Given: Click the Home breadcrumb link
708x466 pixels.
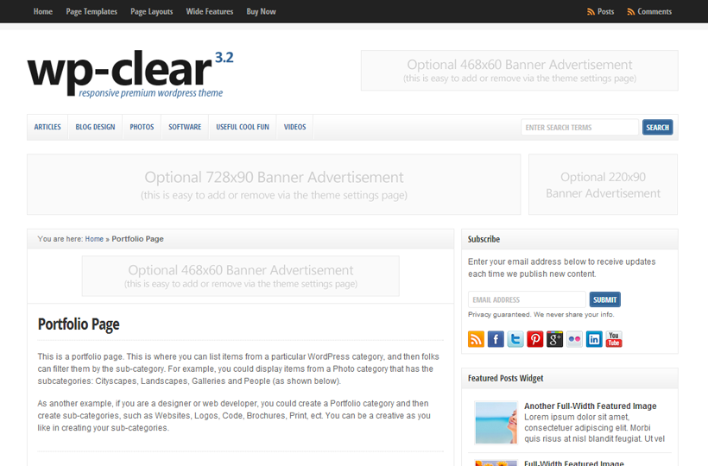Looking at the screenshot, I should (x=94, y=239).
